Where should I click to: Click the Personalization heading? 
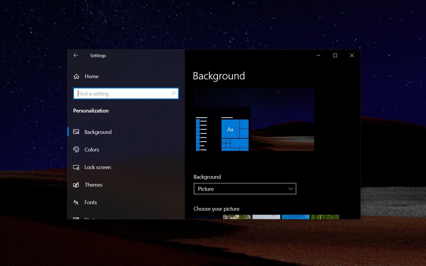pos(91,111)
